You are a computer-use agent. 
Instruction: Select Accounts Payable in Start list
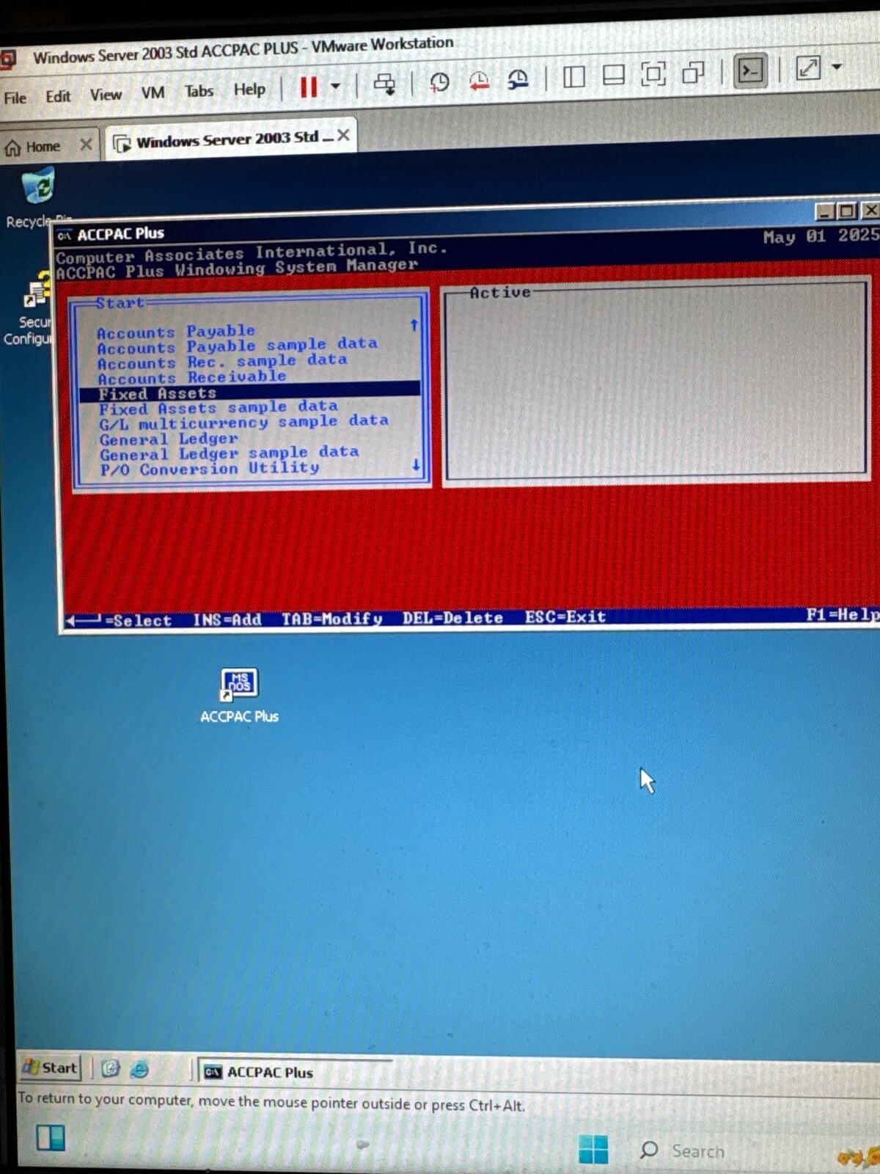click(176, 332)
